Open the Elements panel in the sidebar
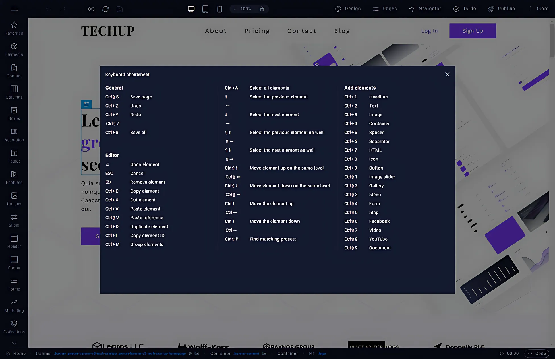This screenshot has height=359, width=555. point(14,49)
